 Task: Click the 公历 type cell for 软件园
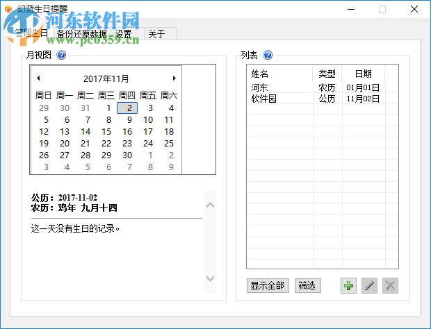tap(327, 99)
